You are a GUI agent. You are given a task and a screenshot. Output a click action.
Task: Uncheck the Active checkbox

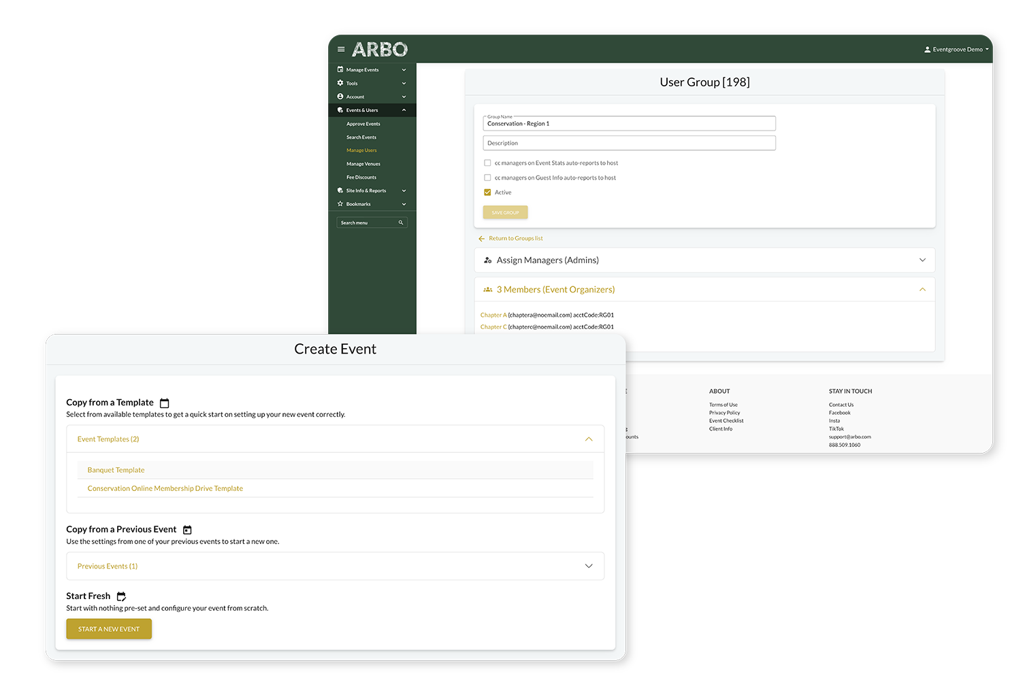point(487,192)
